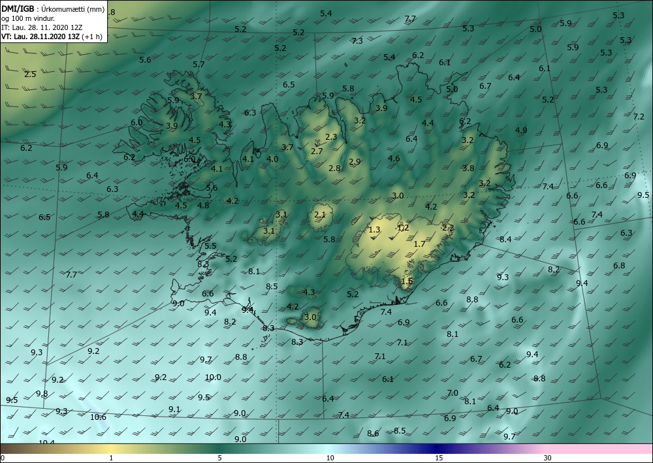Viewport: 653px width, 463px height.
Task: Click the 1.3 value on the glacier
Action: pyautogui.click(x=374, y=229)
